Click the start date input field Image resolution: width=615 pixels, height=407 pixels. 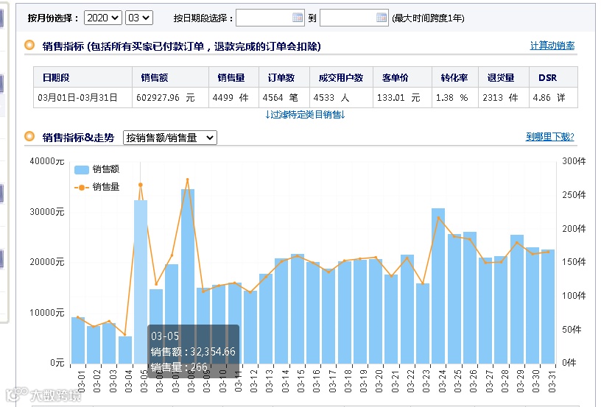pos(270,18)
